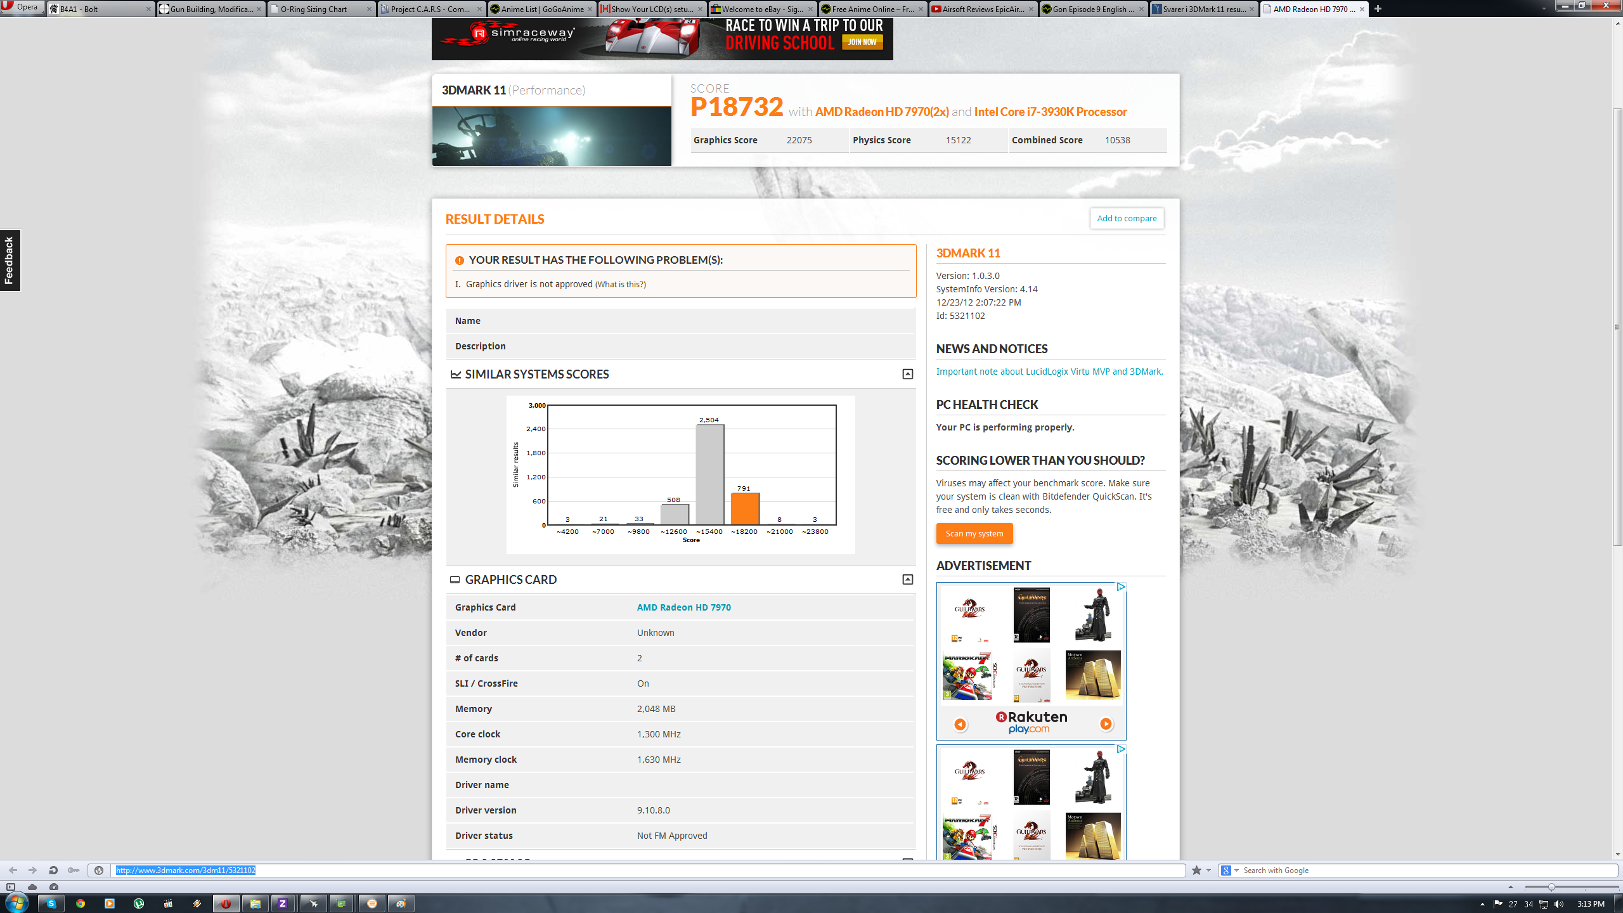The image size is (1623, 913).
Task: Click the 3DMark 11 deep sea thumbnail
Action: pos(552,136)
